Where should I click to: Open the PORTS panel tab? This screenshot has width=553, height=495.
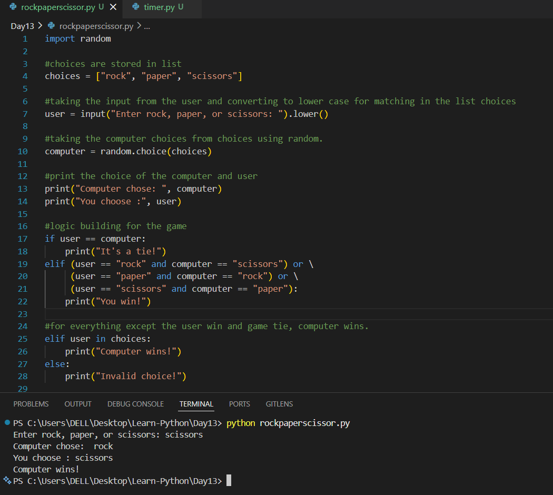tap(240, 404)
